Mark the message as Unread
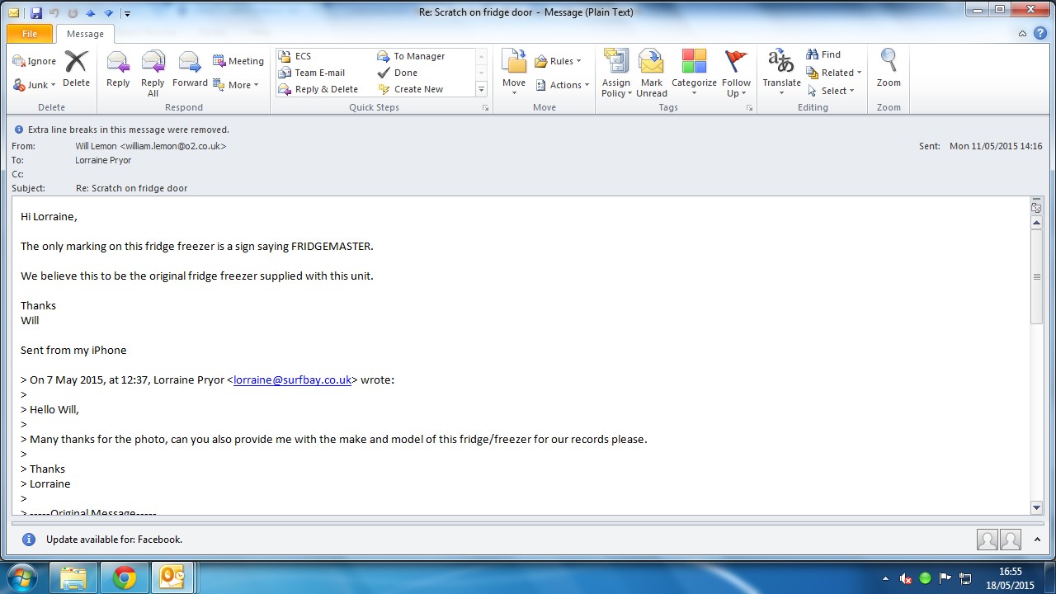This screenshot has height=594, width=1056. (652, 74)
